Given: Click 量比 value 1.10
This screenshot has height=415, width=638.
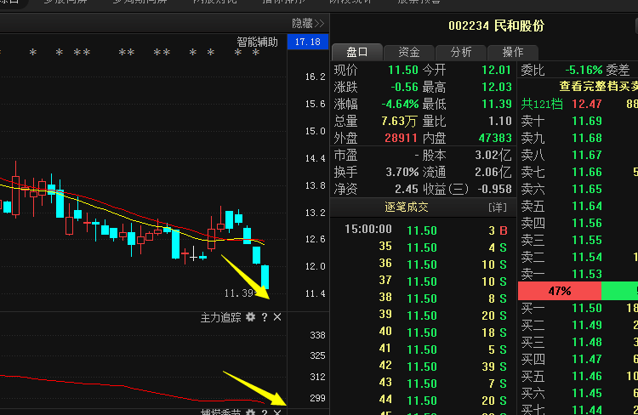Looking at the screenshot, I should point(499,122).
